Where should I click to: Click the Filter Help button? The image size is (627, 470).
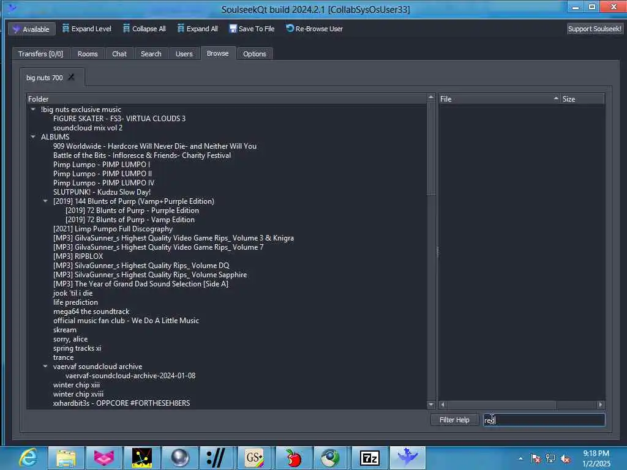pyautogui.click(x=454, y=420)
